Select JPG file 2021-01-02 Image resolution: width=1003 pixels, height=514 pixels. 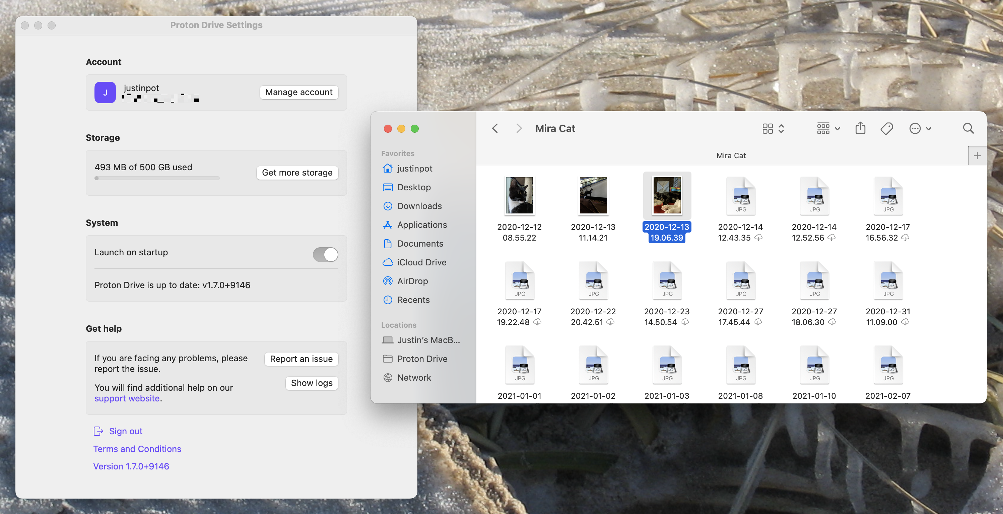[x=593, y=364]
